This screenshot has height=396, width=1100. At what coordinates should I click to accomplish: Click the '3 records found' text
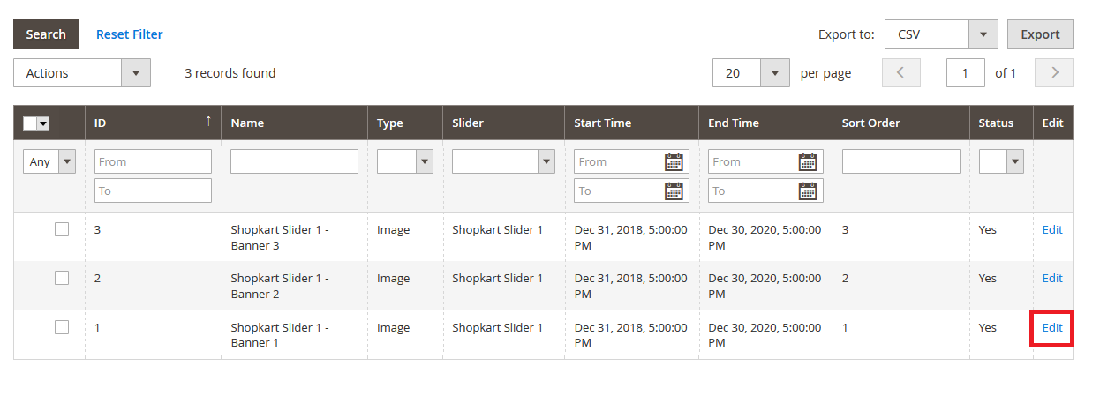(230, 73)
